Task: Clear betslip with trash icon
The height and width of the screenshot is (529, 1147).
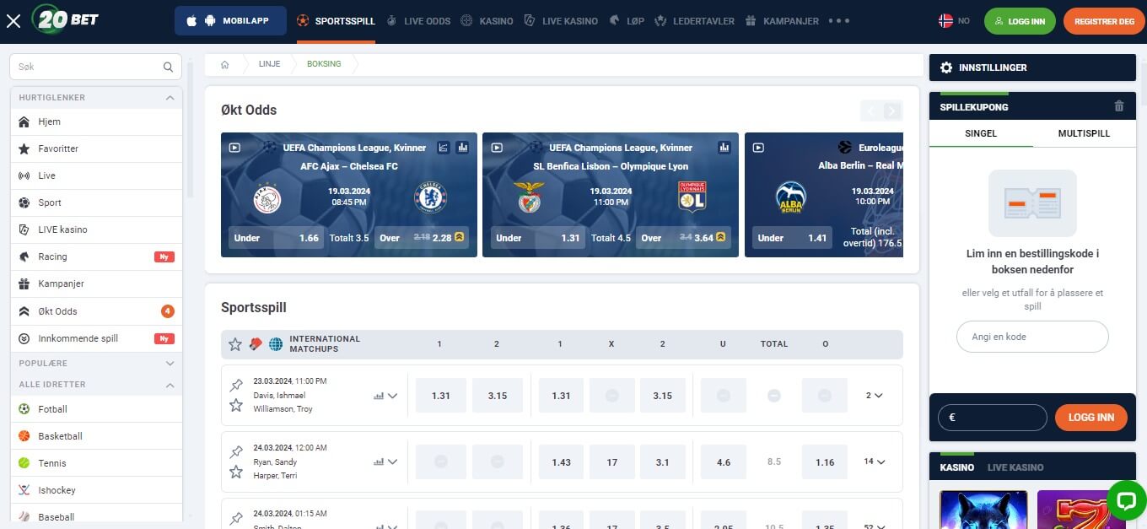Action: click(x=1119, y=106)
